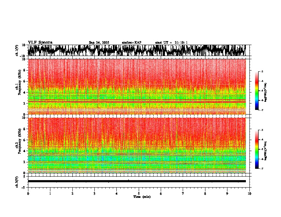Click the "station=KAP" label
Viewport: 281px width, 217px height.
click(x=132, y=43)
